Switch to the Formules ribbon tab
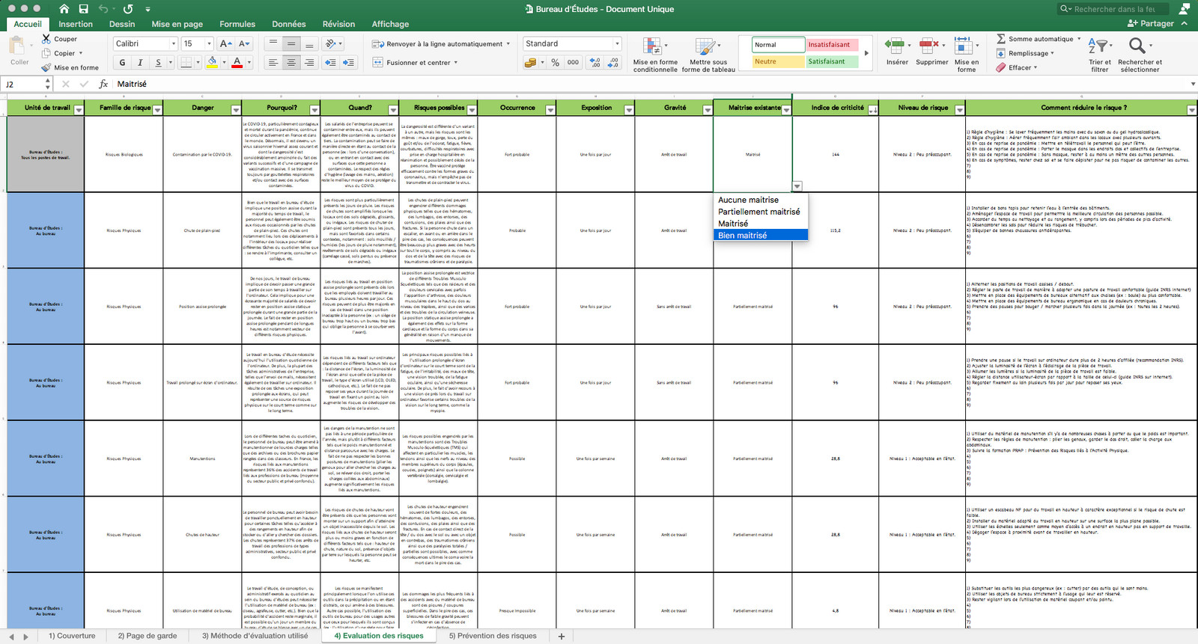 [x=237, y=24]
